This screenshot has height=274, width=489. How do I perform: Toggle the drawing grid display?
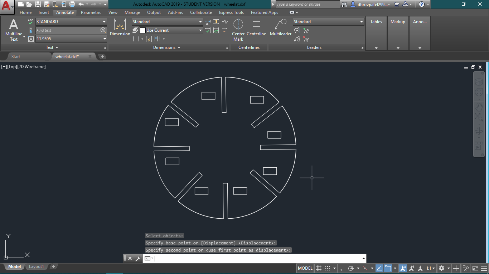pos(319,268)
